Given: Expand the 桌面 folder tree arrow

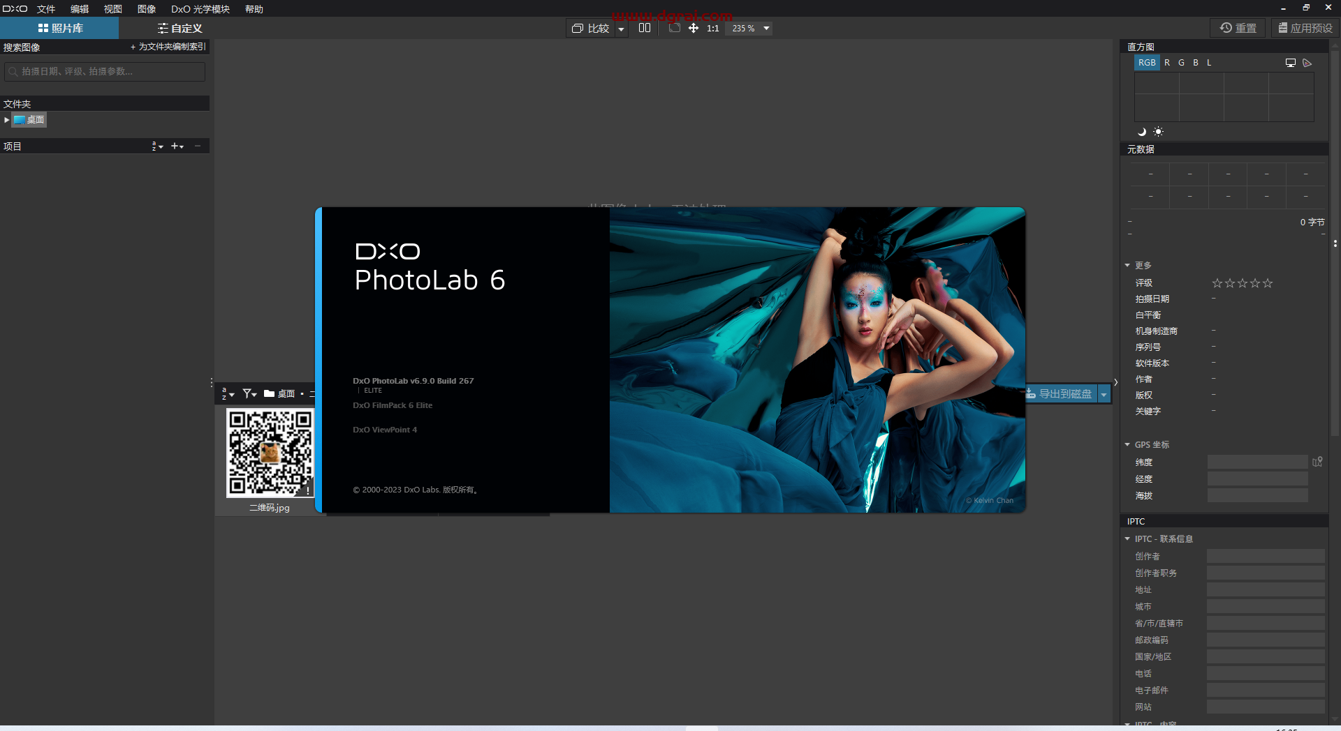Looking at the screenshot, I should [x=6, y=120].
